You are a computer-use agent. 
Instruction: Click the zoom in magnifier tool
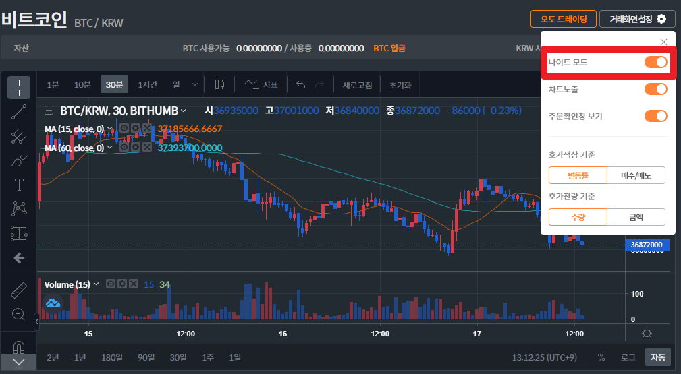[19, 314]
